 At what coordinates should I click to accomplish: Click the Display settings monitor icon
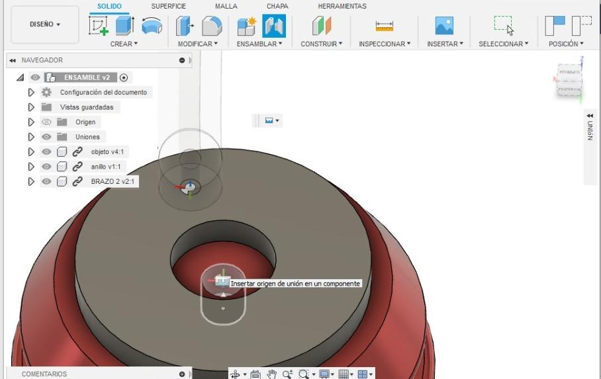point(324,374)
